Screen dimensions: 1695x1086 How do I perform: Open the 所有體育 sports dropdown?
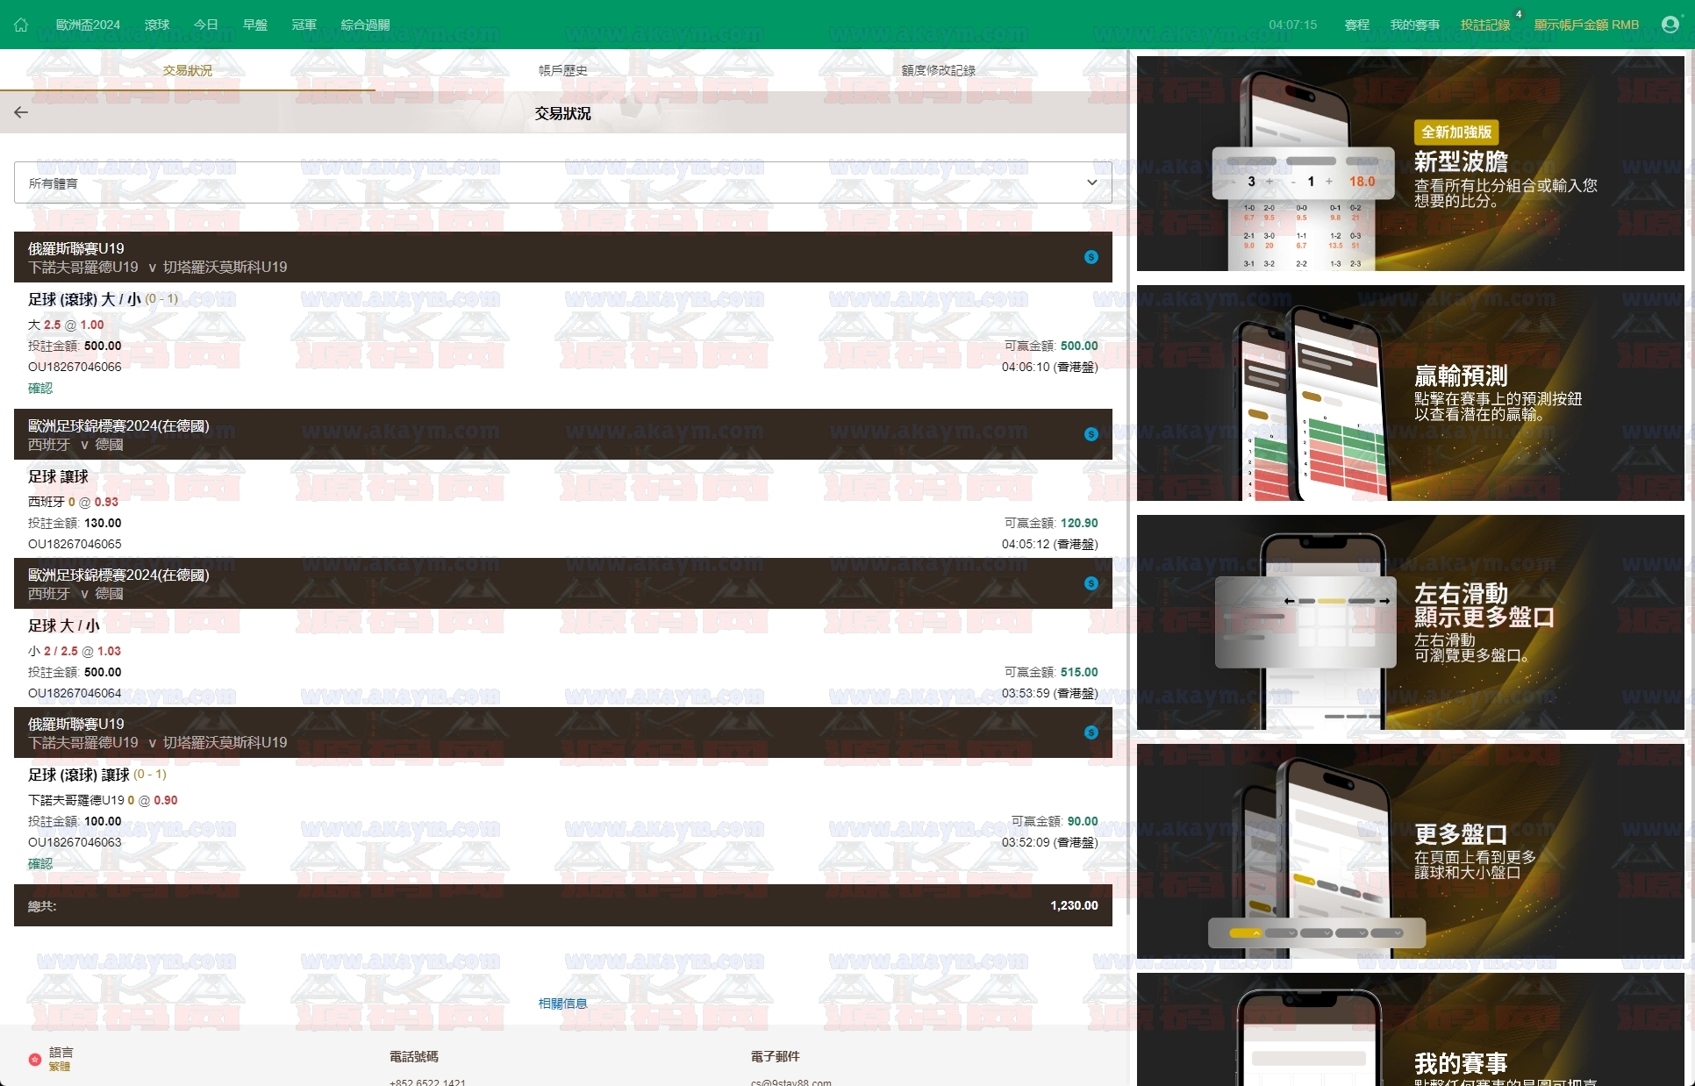click(x=561, y=182)
